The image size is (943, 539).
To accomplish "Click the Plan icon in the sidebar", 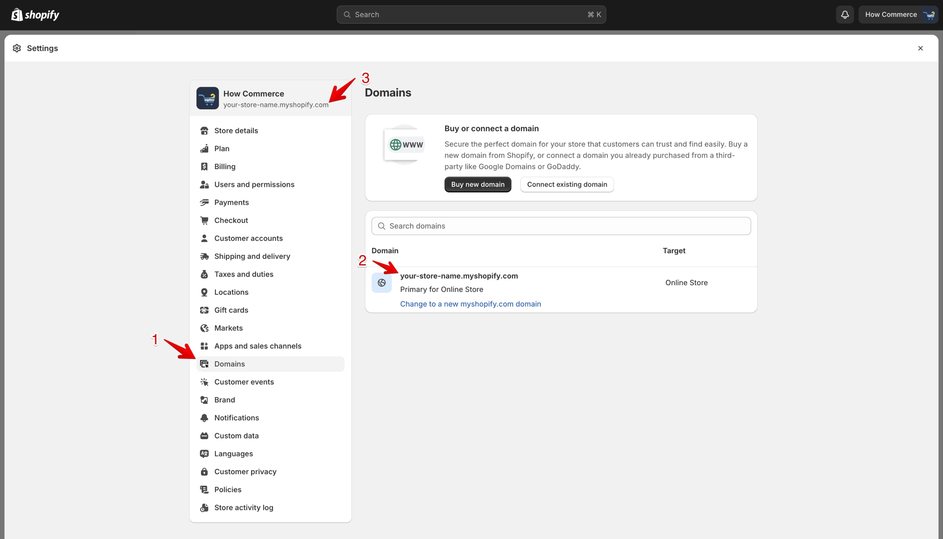I will (204, 149).
